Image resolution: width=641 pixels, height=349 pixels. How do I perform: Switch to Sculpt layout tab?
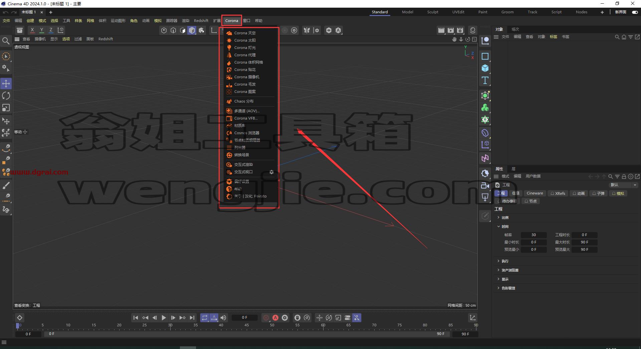[x=433, y=12]
